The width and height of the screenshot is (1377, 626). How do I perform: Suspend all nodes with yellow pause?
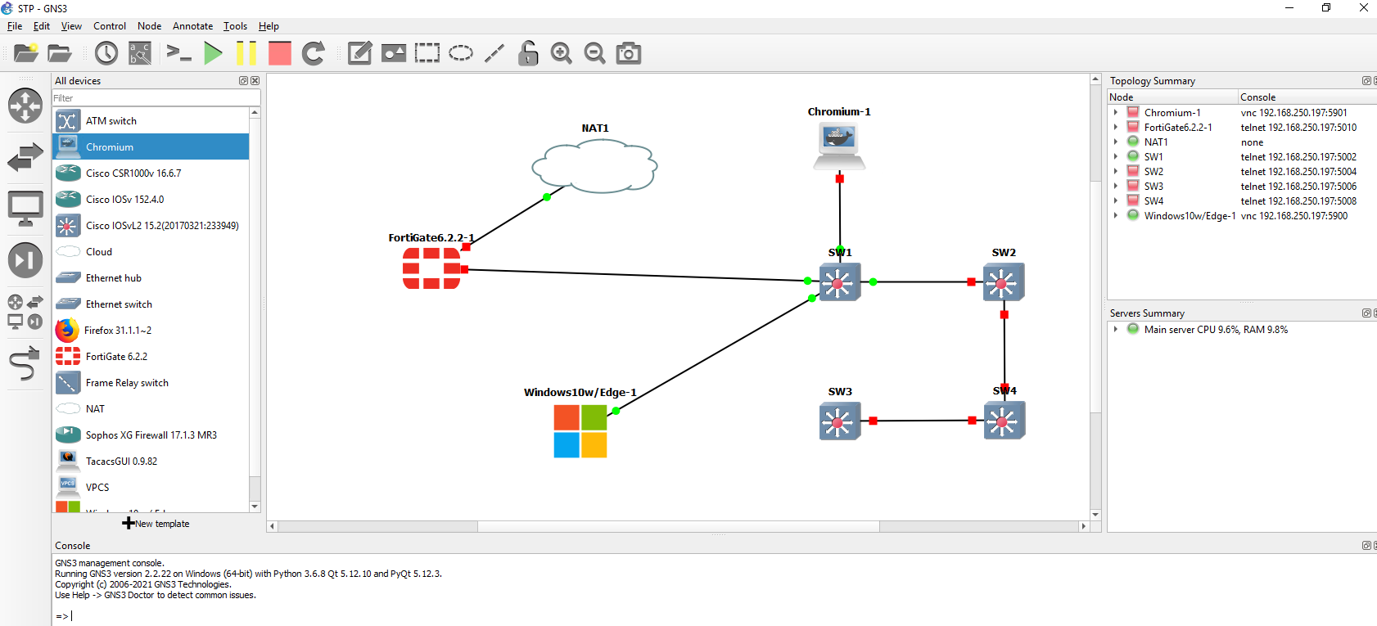[x=246, y=53]
